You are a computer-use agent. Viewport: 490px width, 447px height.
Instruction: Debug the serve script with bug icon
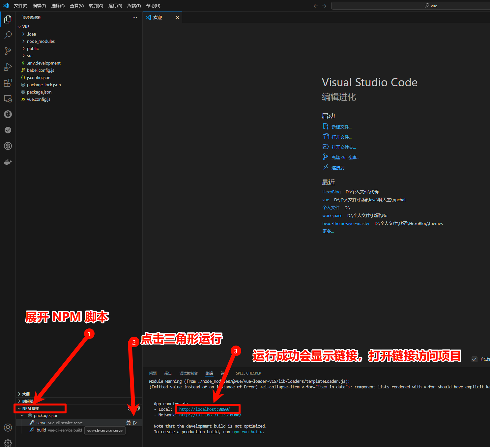129,423
